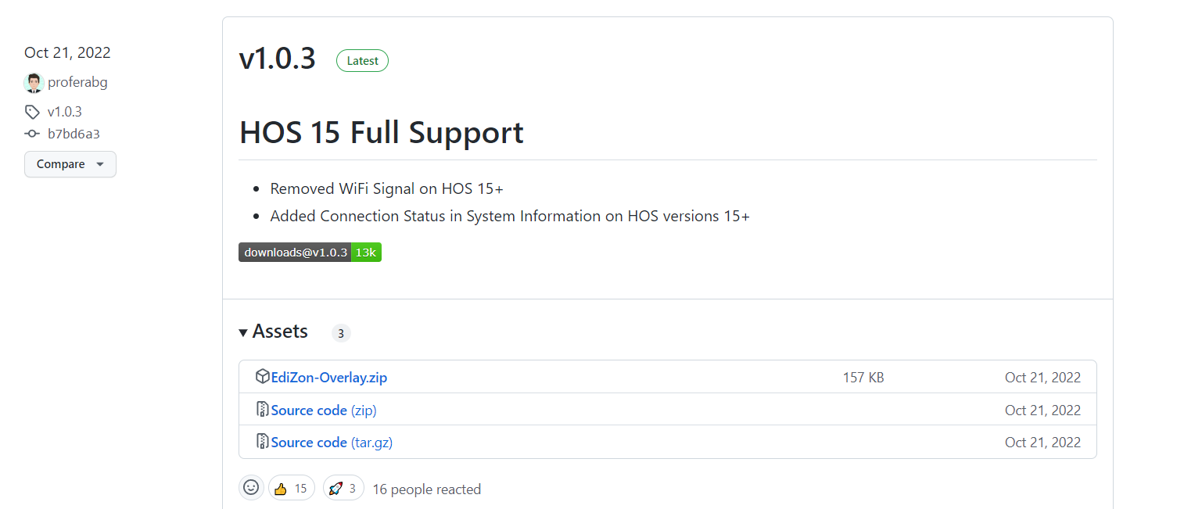
Task: Open commit b7bd6a3
Action: [x=74, y=134]
